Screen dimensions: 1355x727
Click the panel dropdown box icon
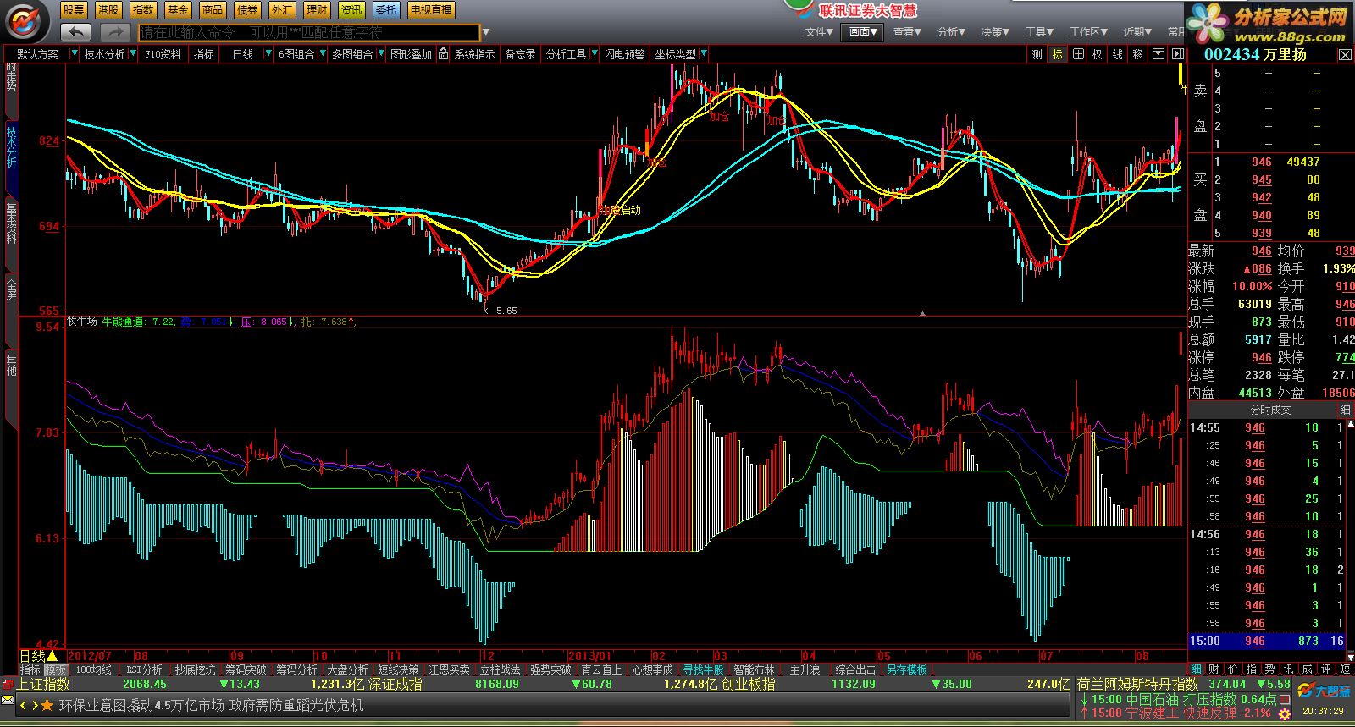[1158, 54]
